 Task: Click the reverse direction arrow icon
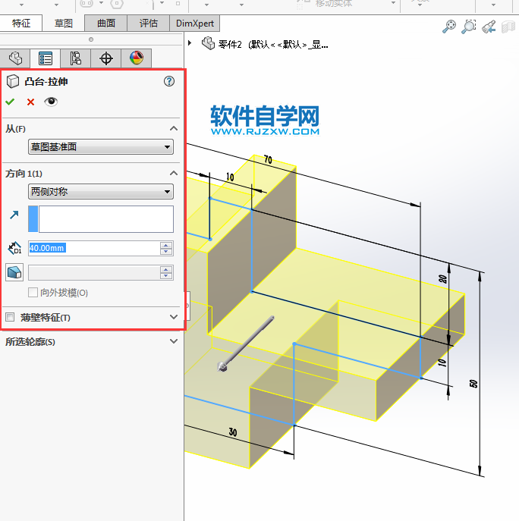coord(14,215)
